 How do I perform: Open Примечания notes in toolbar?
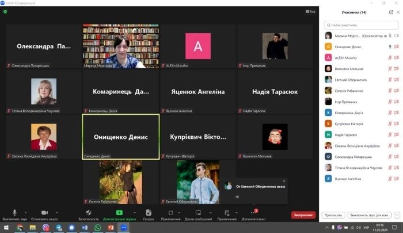point(227,213)
